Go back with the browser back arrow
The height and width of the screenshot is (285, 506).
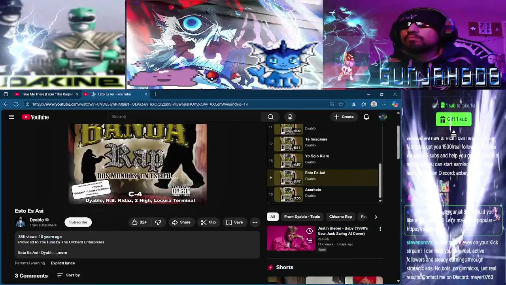click(x=6, y=104)
